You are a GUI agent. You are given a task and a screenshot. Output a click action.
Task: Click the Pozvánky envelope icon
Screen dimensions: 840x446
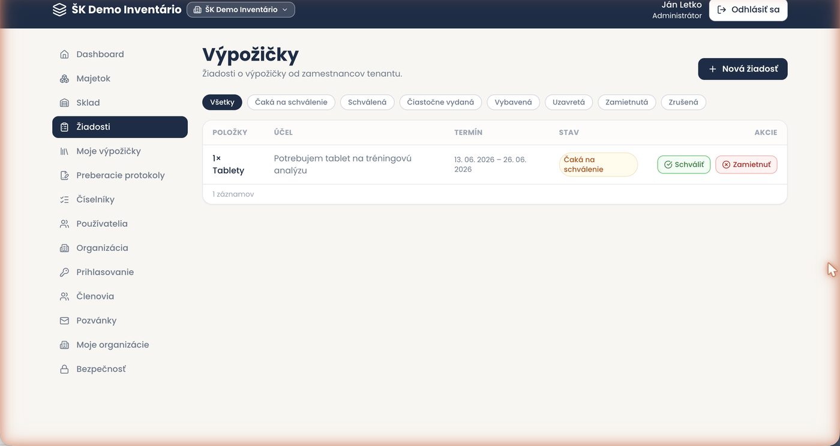pos(64,321)
